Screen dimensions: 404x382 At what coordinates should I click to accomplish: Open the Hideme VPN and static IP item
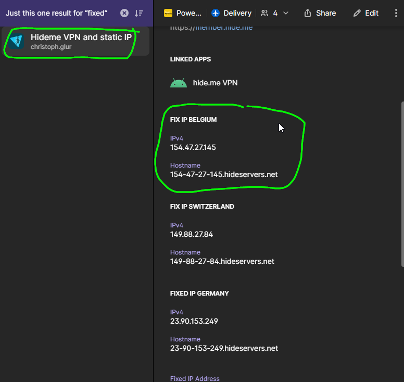[75, 41]
